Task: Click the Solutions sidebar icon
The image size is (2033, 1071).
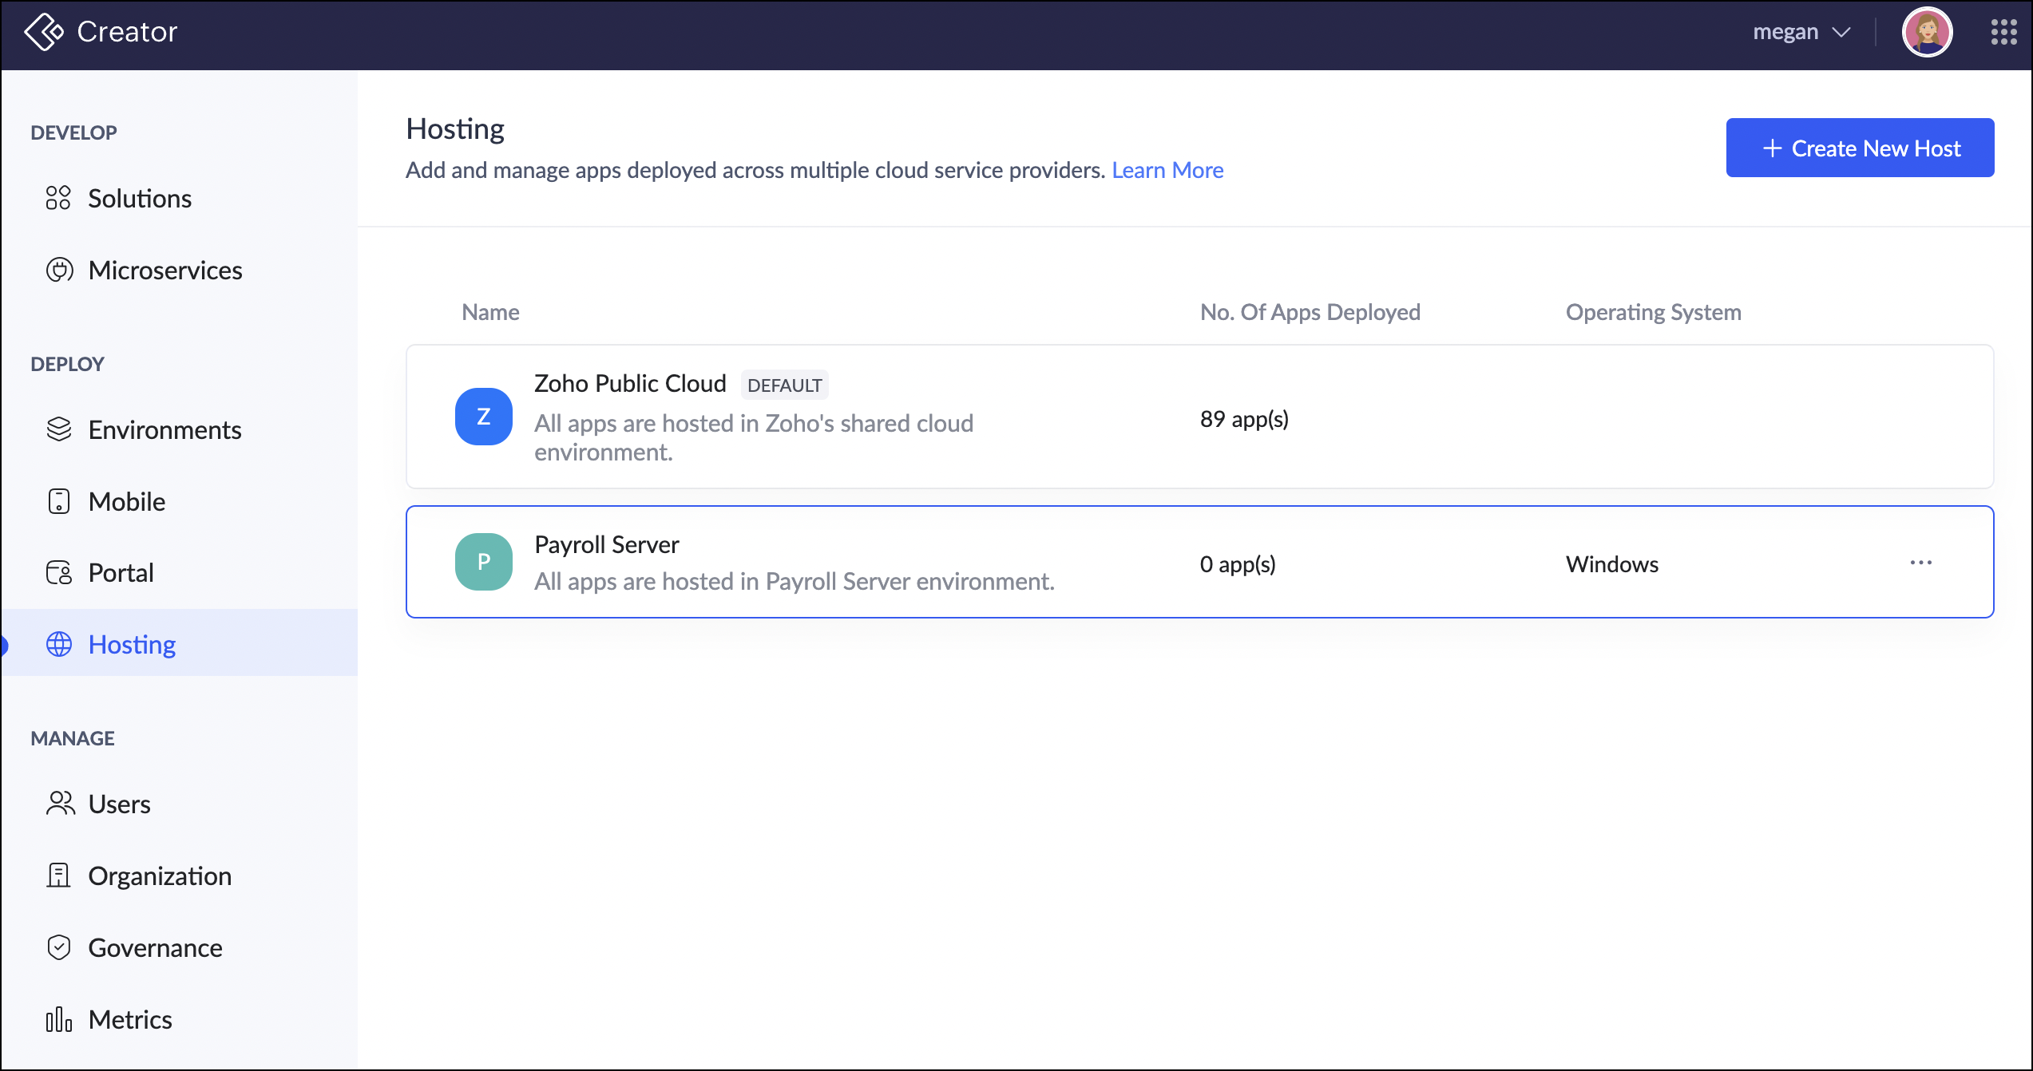Action: [x=58, y=198]
